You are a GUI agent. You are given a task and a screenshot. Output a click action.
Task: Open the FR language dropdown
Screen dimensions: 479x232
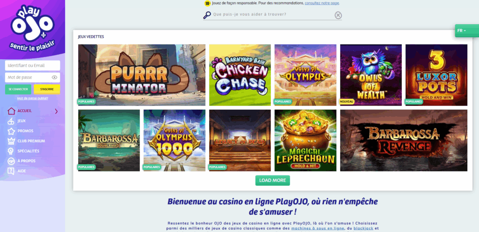tap(462, 31)
